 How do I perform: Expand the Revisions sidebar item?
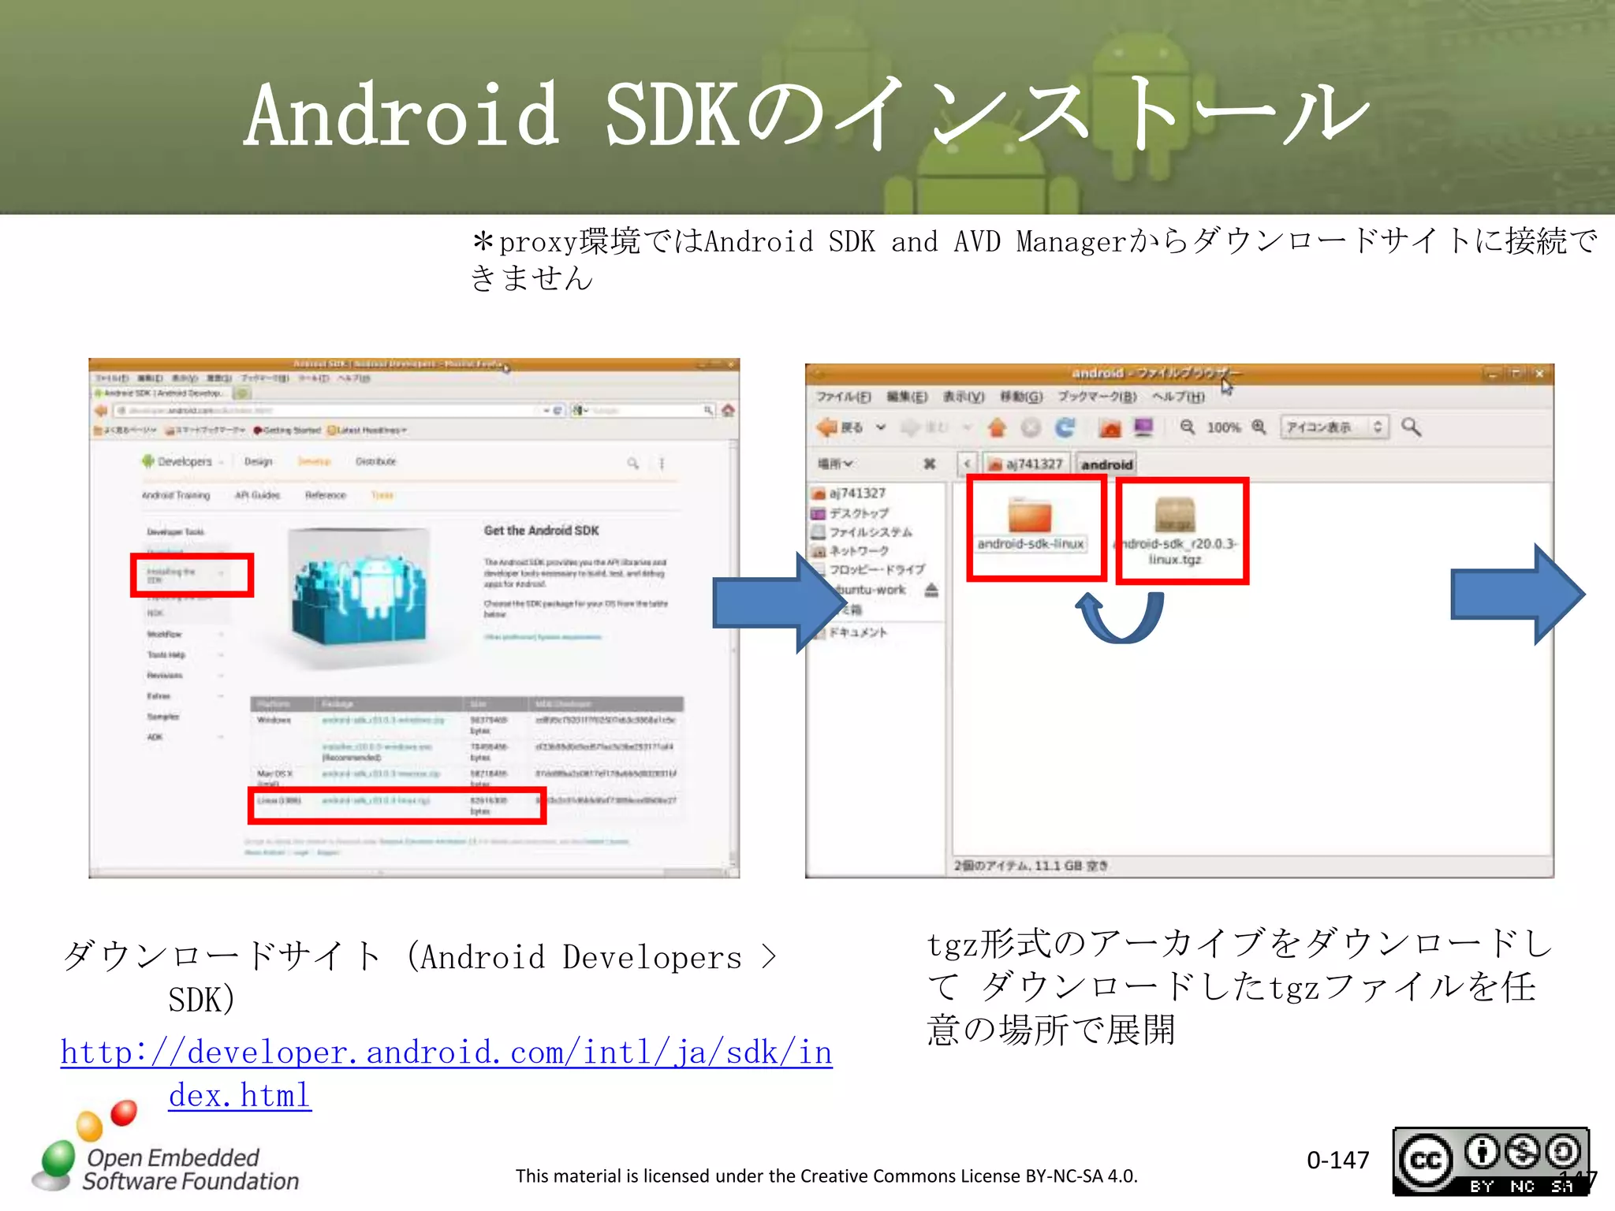pyautogui.click(x=185, y=676)
